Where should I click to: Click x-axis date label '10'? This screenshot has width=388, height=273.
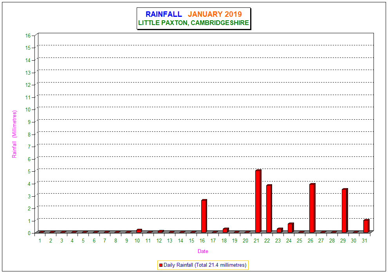tap(137, 241)
